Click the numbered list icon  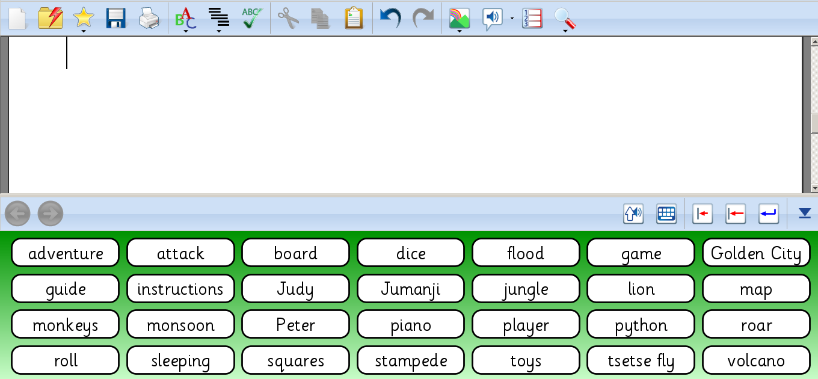click(x=532, y=18)
